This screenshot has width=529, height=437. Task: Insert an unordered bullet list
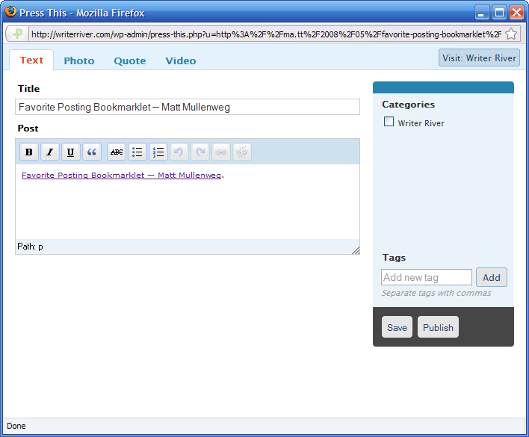click(x=137, y=152)
